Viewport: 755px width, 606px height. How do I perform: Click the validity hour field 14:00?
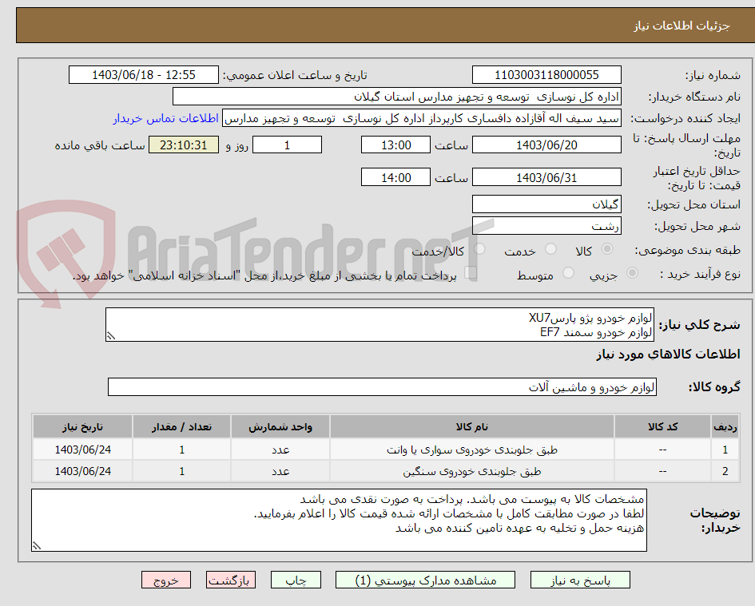(395, 177)
